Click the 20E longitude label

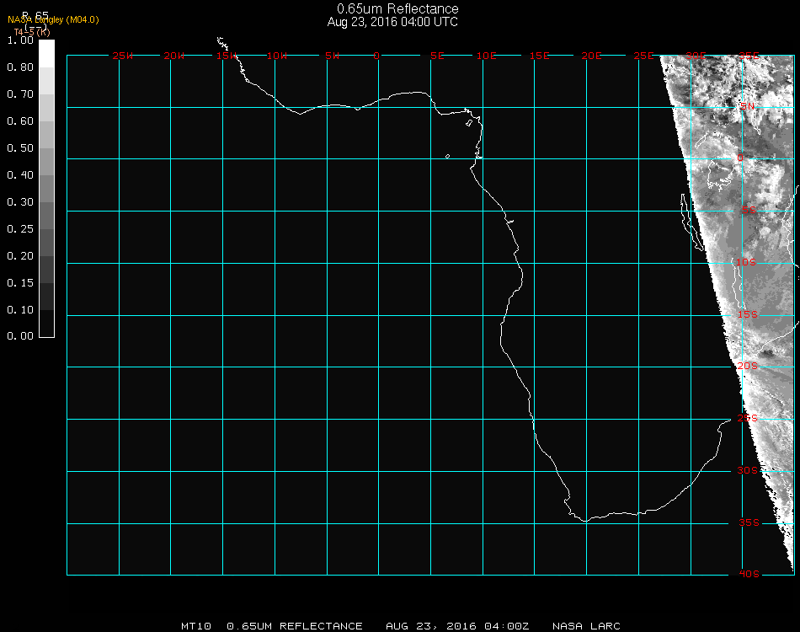(x=591, y=56)
